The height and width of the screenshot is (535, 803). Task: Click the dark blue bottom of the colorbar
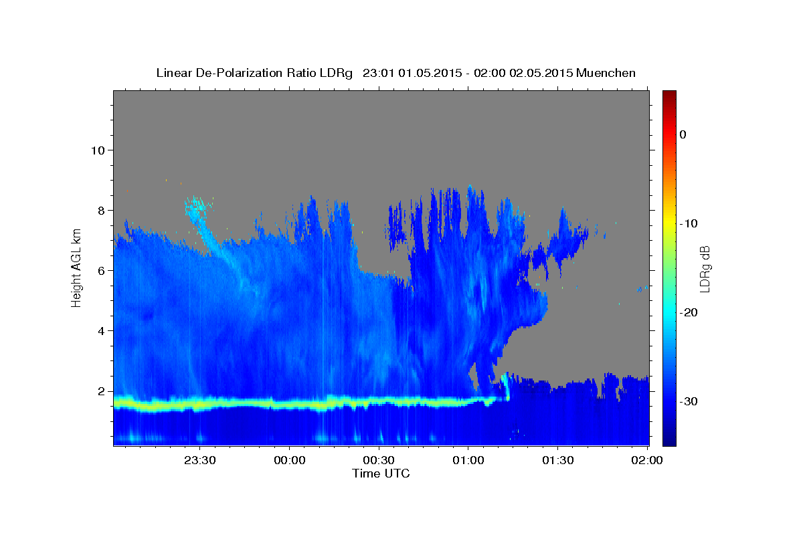pos(668,439)
